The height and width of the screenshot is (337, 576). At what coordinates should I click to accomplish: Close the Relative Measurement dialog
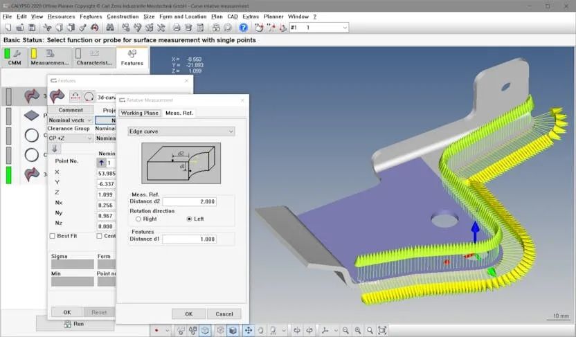(242, 100)
